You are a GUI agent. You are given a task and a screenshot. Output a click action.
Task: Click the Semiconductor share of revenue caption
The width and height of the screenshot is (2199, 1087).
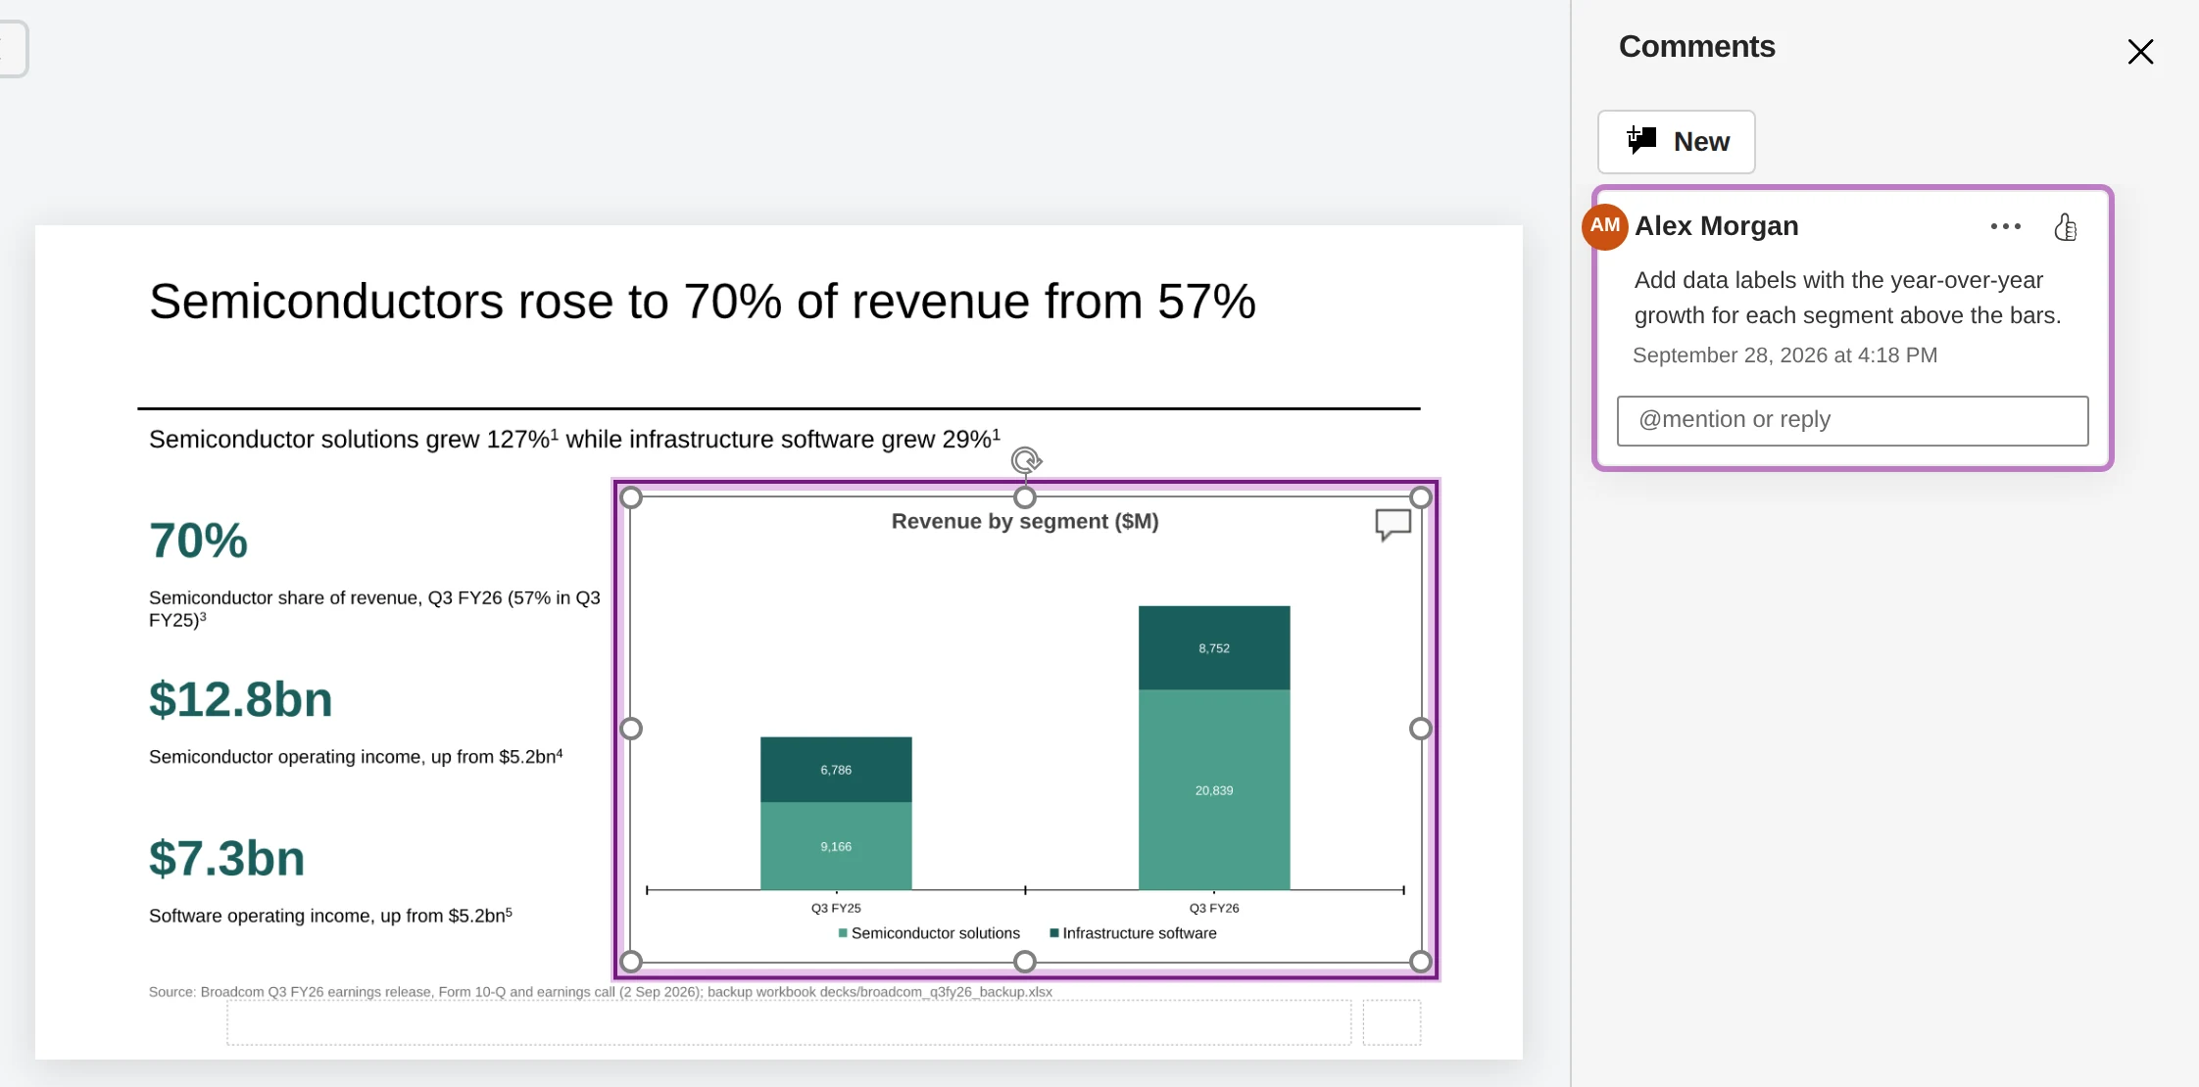(x=374, y=608)
